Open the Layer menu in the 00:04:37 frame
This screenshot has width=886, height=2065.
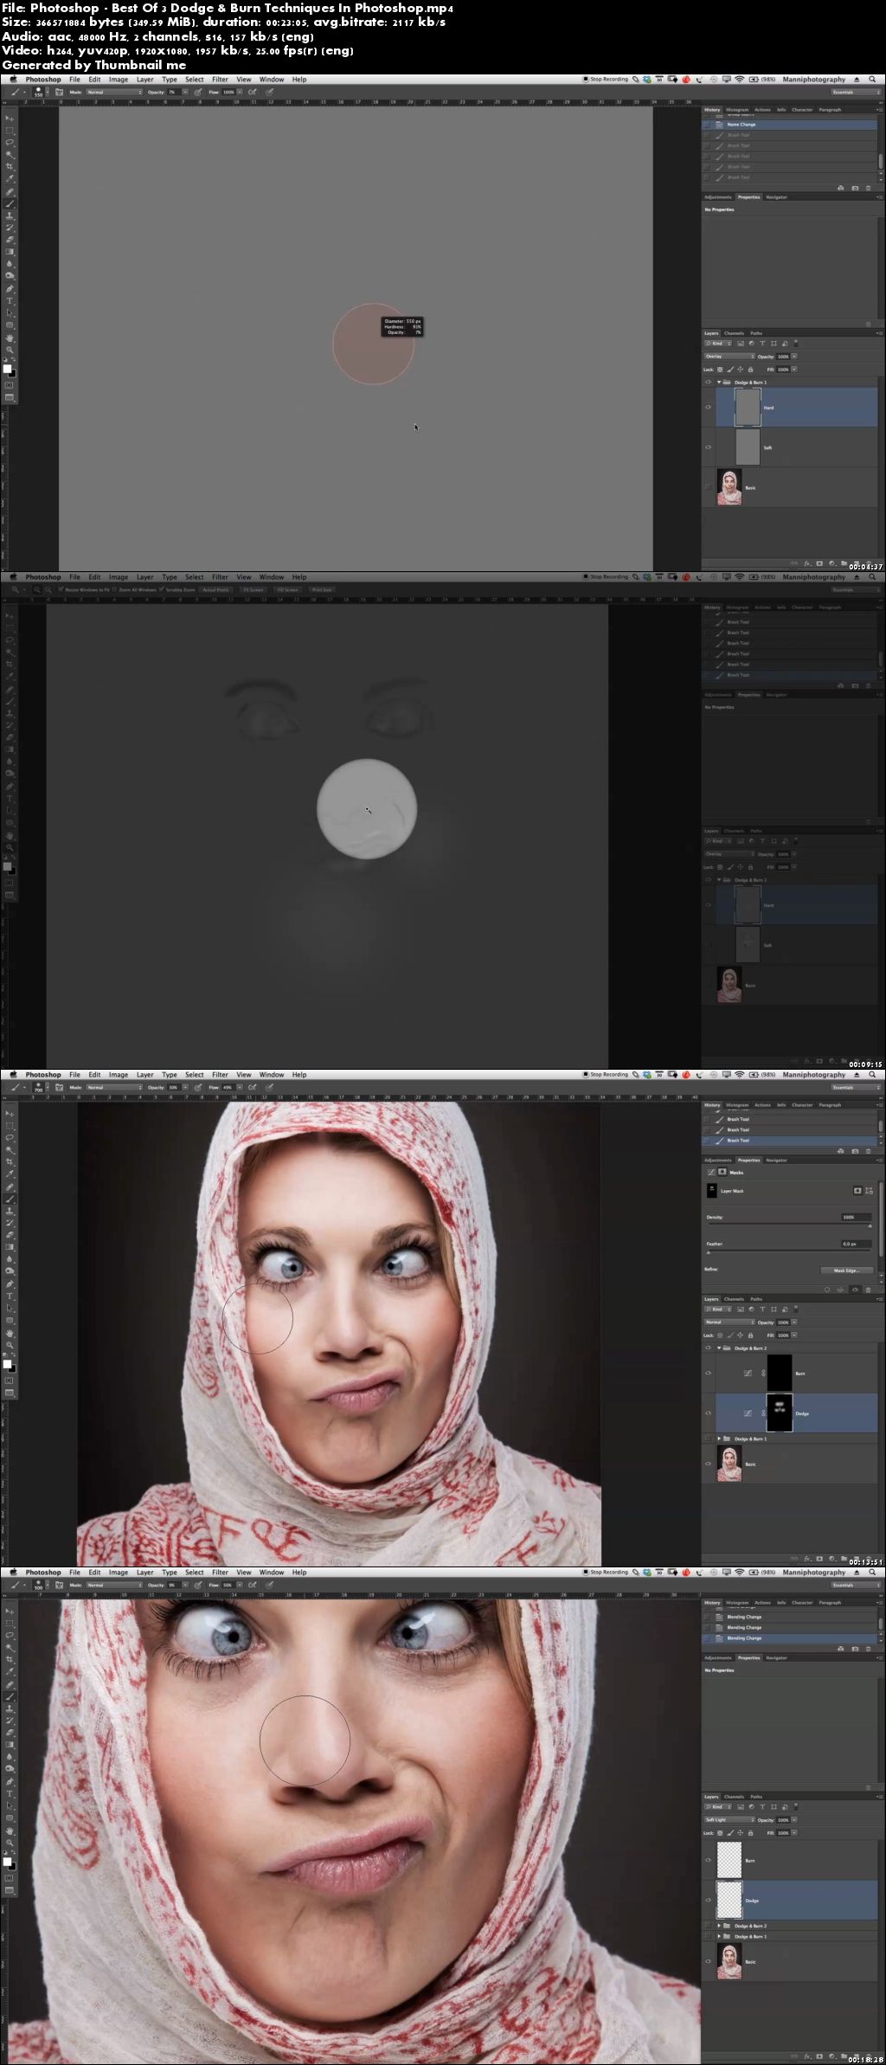click(x=144, y=79)
